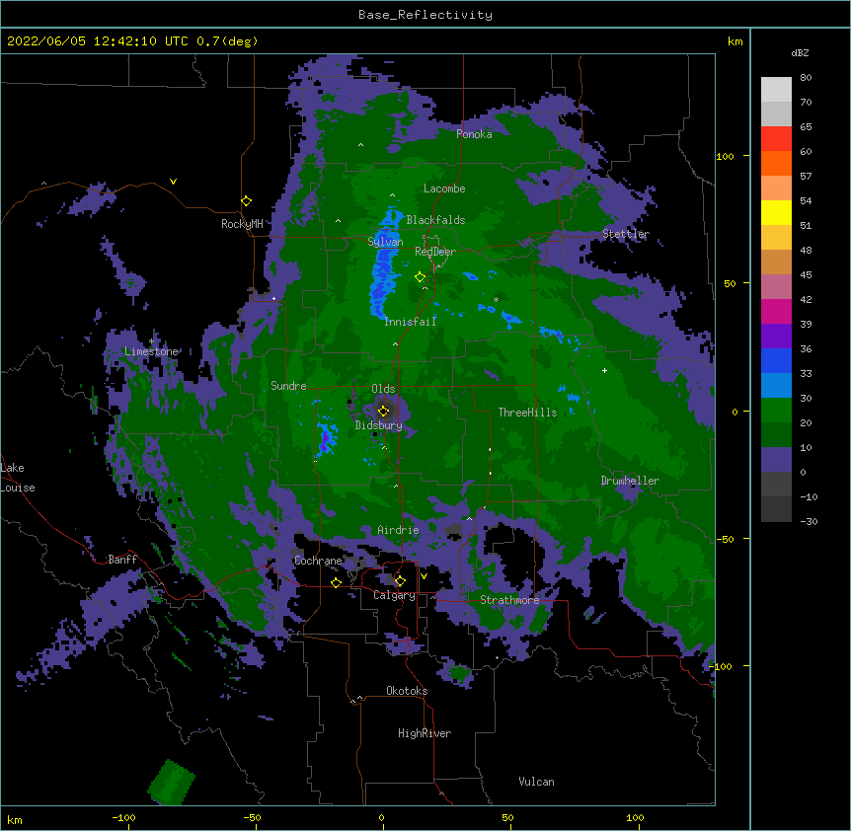
Task: Click the Stettler city label
Action: click(x=626, y=234)
